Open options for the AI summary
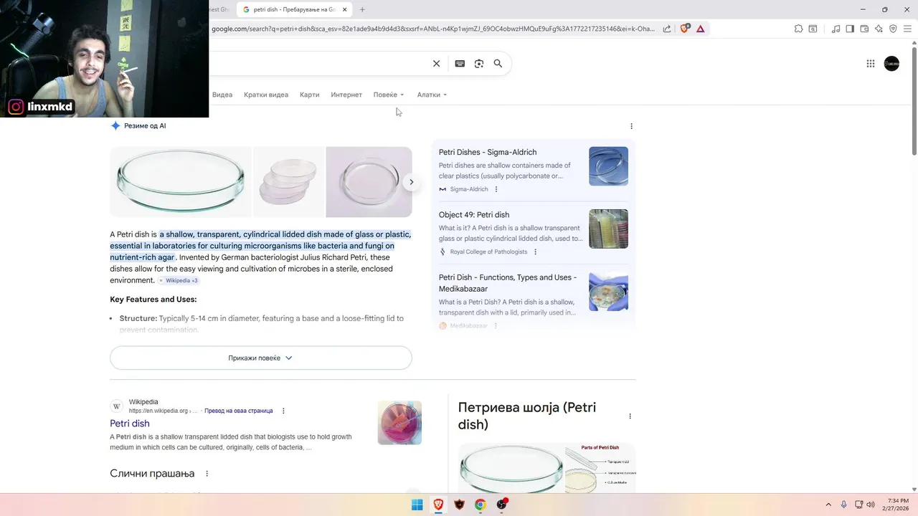918x516 pixels. click(x=631, y=126)
